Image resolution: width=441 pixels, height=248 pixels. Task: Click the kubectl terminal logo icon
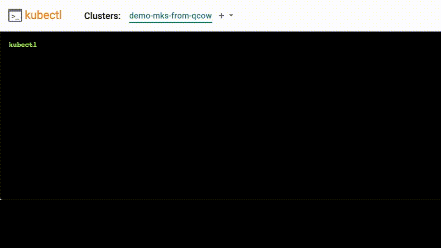pos(15,15)
